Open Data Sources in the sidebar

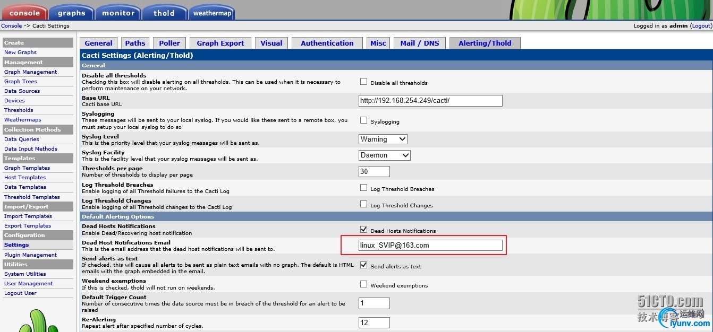[22, 91]
